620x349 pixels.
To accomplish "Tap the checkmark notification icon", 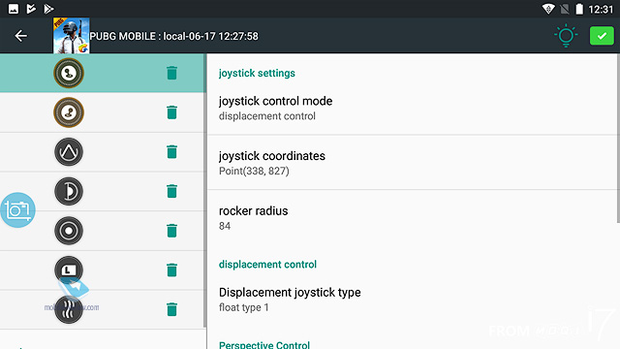I will (x=31, y=9).
